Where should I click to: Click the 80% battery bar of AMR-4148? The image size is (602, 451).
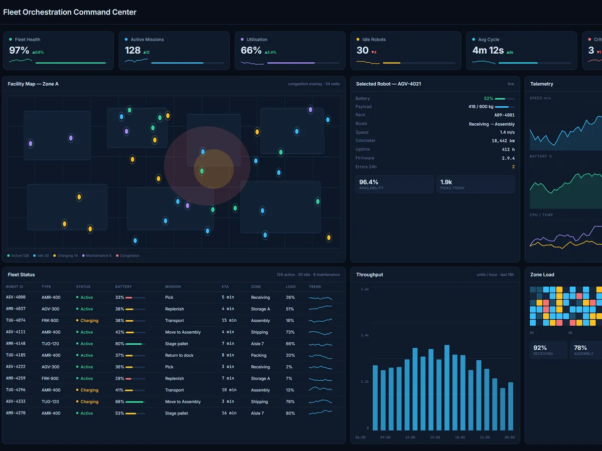135,344
